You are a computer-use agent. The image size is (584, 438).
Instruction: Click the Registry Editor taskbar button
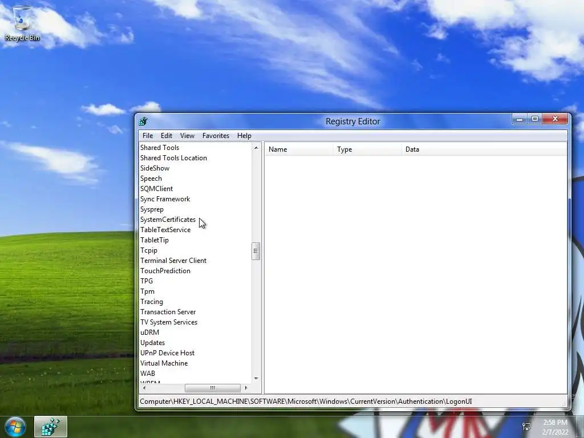point(51,427)
